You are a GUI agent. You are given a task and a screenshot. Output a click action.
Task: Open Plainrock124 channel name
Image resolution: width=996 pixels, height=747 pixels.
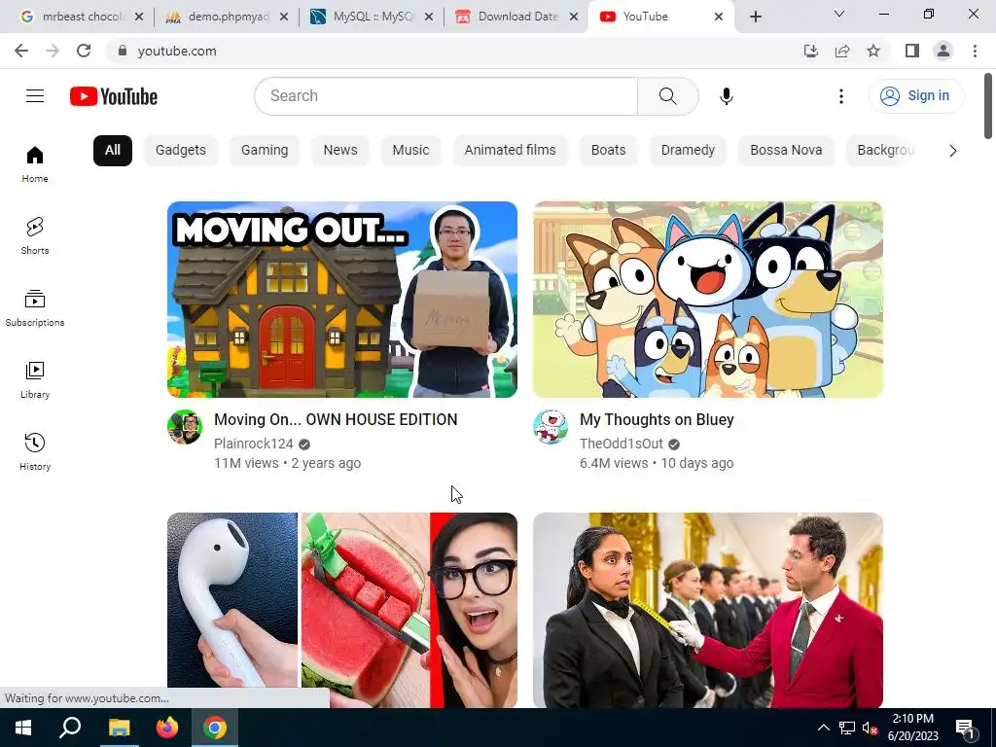[x=254, y=444]
